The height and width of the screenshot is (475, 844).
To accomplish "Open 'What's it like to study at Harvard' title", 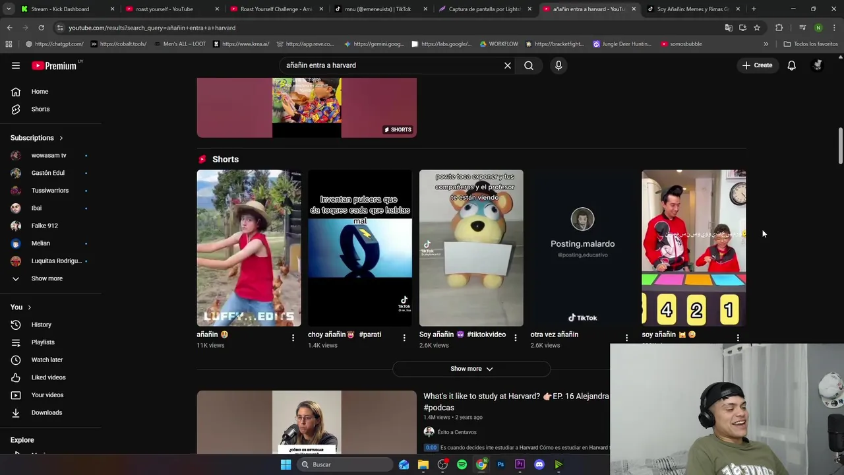I will pos(516,402).
